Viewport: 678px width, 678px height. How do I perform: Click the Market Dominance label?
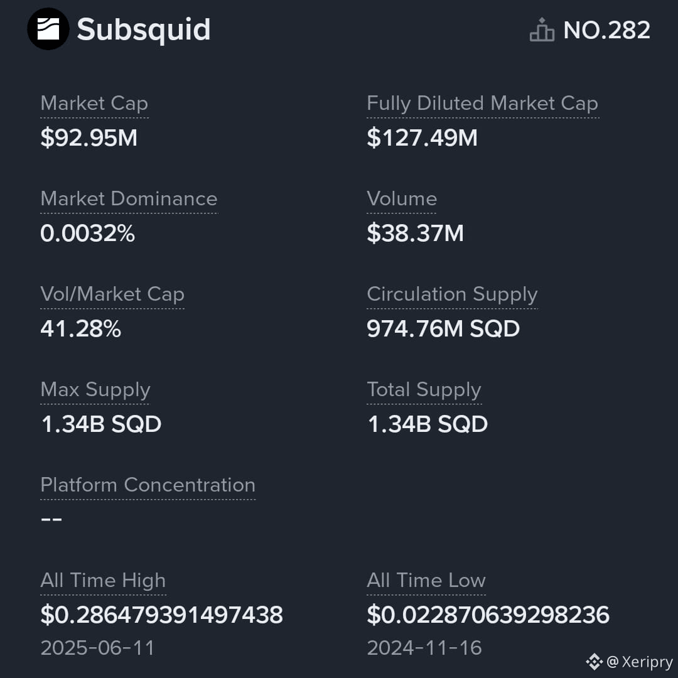click(129, 199)
